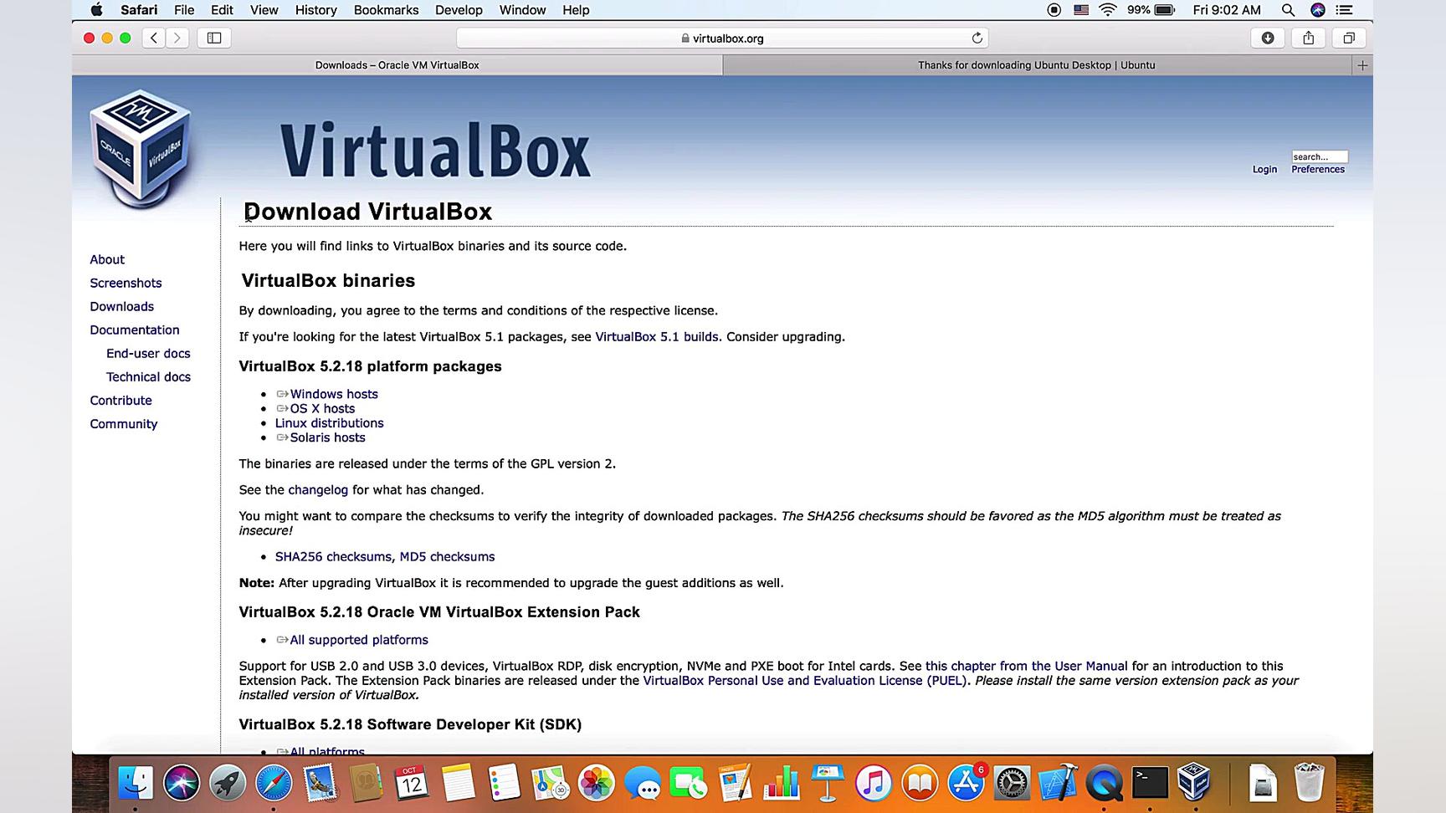Show Safari downloads list
Screen dimensions: 1446x813
click(x=1268, y=38)
